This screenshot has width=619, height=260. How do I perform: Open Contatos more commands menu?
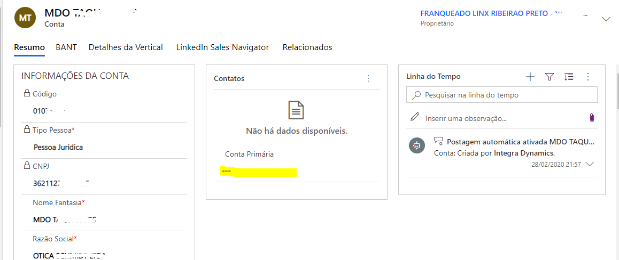[368, 78]
